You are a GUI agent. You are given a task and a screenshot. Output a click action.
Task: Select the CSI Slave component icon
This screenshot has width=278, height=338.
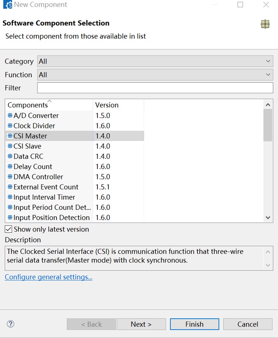coord(10,146)
